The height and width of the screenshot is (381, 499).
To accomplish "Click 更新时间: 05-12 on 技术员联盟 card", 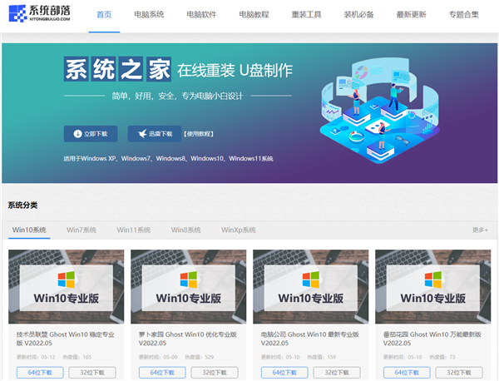I will point(36,357).
